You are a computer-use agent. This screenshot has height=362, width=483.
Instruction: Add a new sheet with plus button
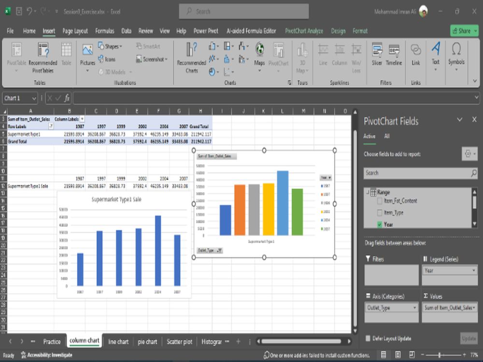(x=238, y=341)
